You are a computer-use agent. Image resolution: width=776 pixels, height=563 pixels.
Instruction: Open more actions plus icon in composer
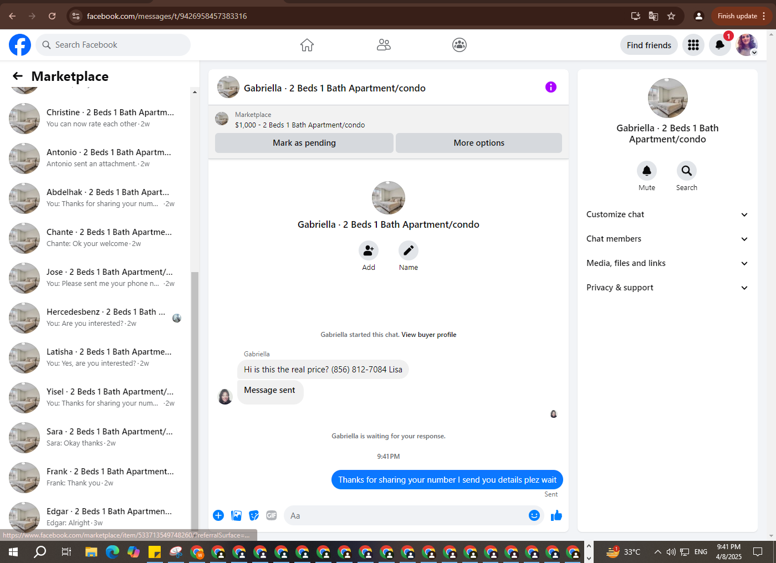[218, 515]
